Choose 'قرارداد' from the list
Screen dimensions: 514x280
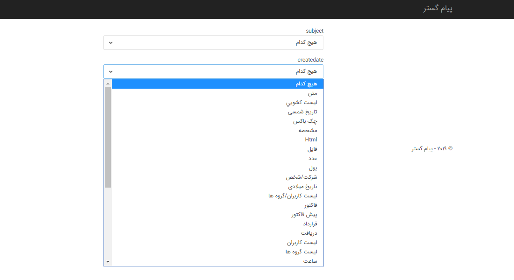tap(217, 224)
